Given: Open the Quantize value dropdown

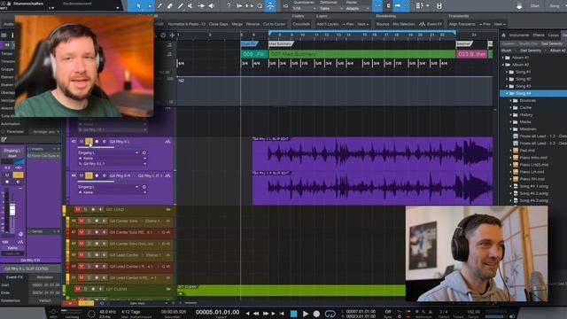Looking at the screenshot, I should pos(303,8).
